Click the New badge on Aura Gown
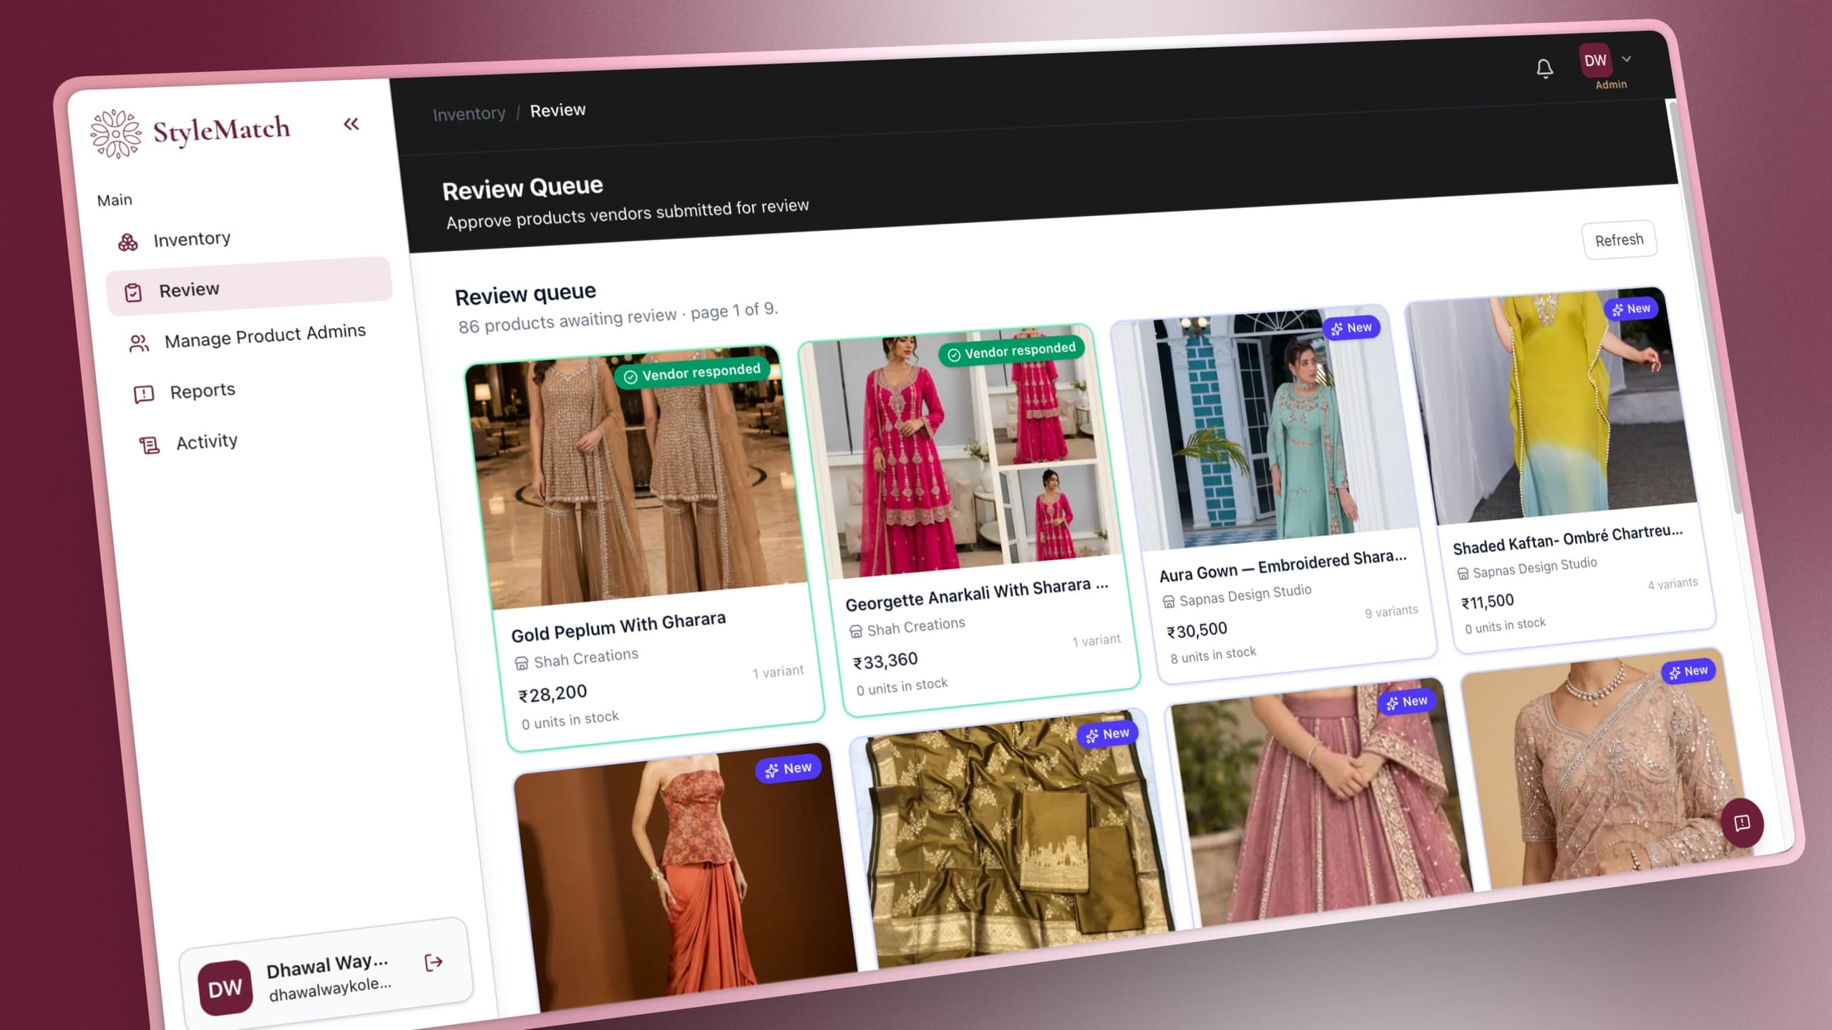1832x1030 pixels. [1351, 328]
